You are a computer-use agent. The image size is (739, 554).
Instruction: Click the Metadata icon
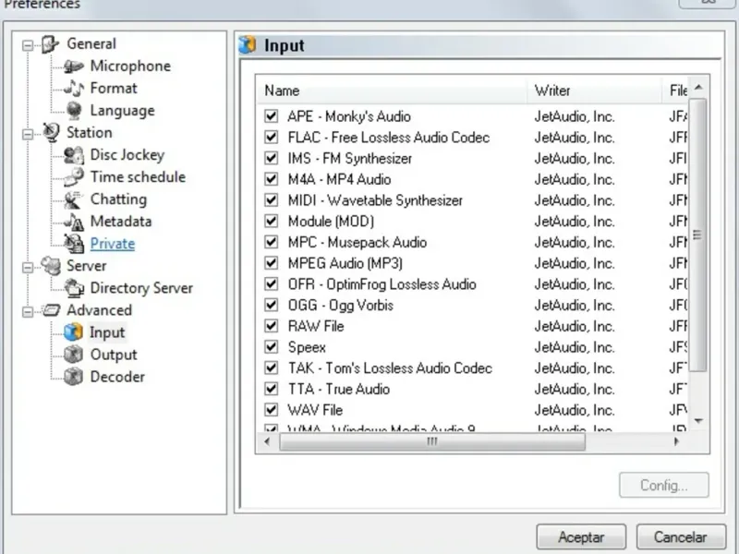coord(74,222)
